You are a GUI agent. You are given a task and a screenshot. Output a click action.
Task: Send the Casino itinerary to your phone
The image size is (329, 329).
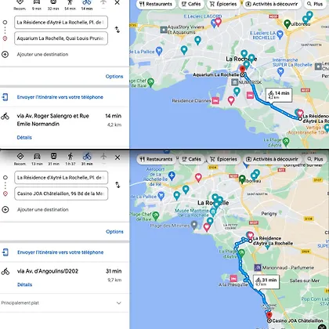tap(60, 252)
